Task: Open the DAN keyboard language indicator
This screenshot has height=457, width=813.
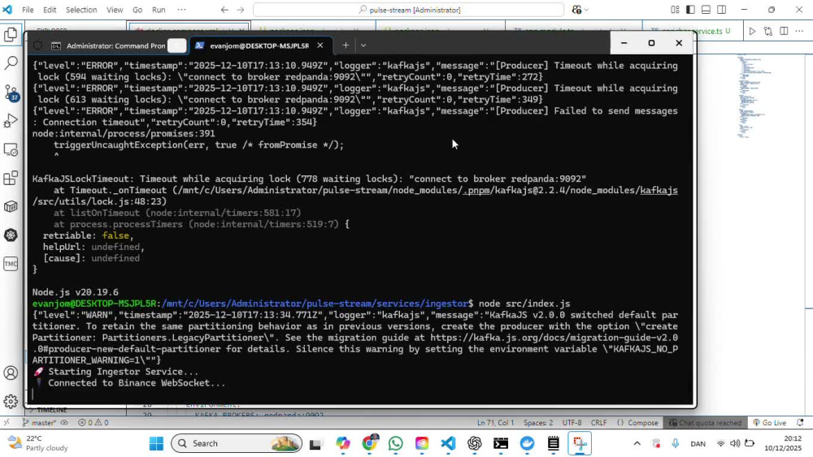Action: 698,443
